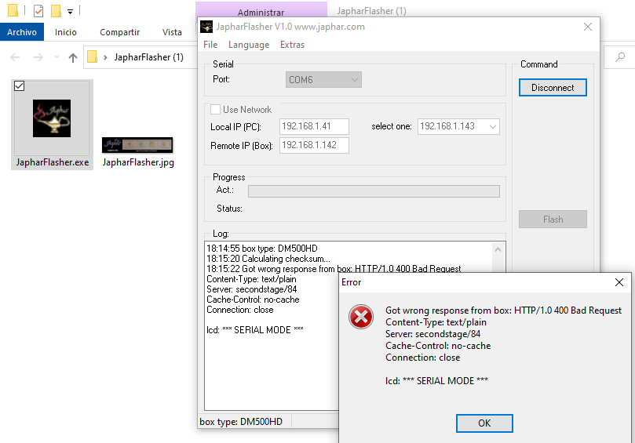Switch to the Vista ribbon tab
Image resolution: width=635 pixels, height=443 pixels.
(172, 32)
